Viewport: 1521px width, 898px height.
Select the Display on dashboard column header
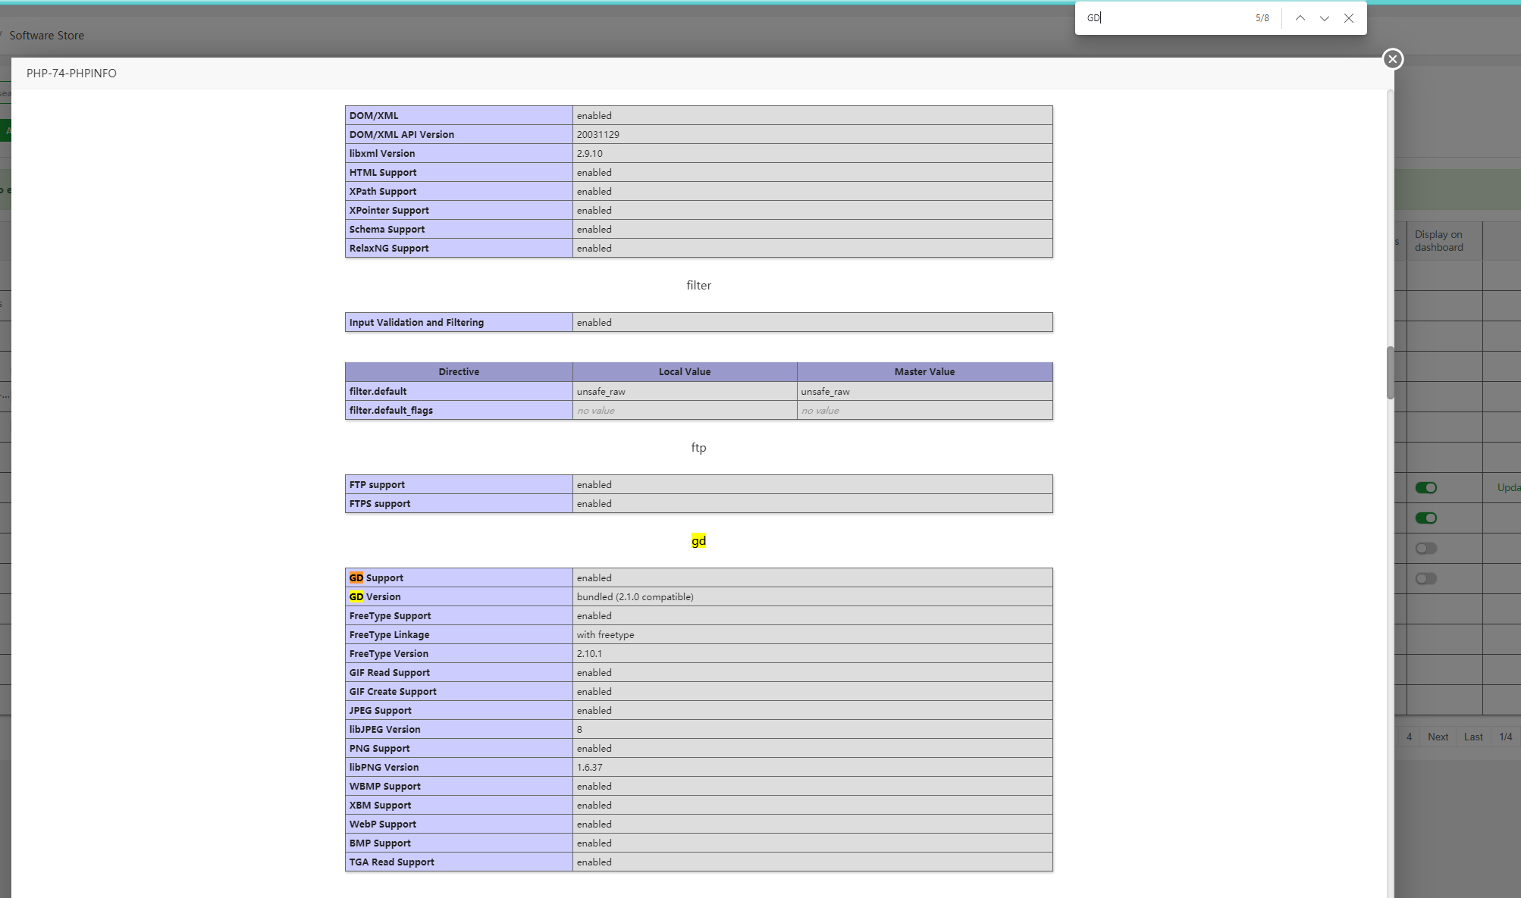1438,241
